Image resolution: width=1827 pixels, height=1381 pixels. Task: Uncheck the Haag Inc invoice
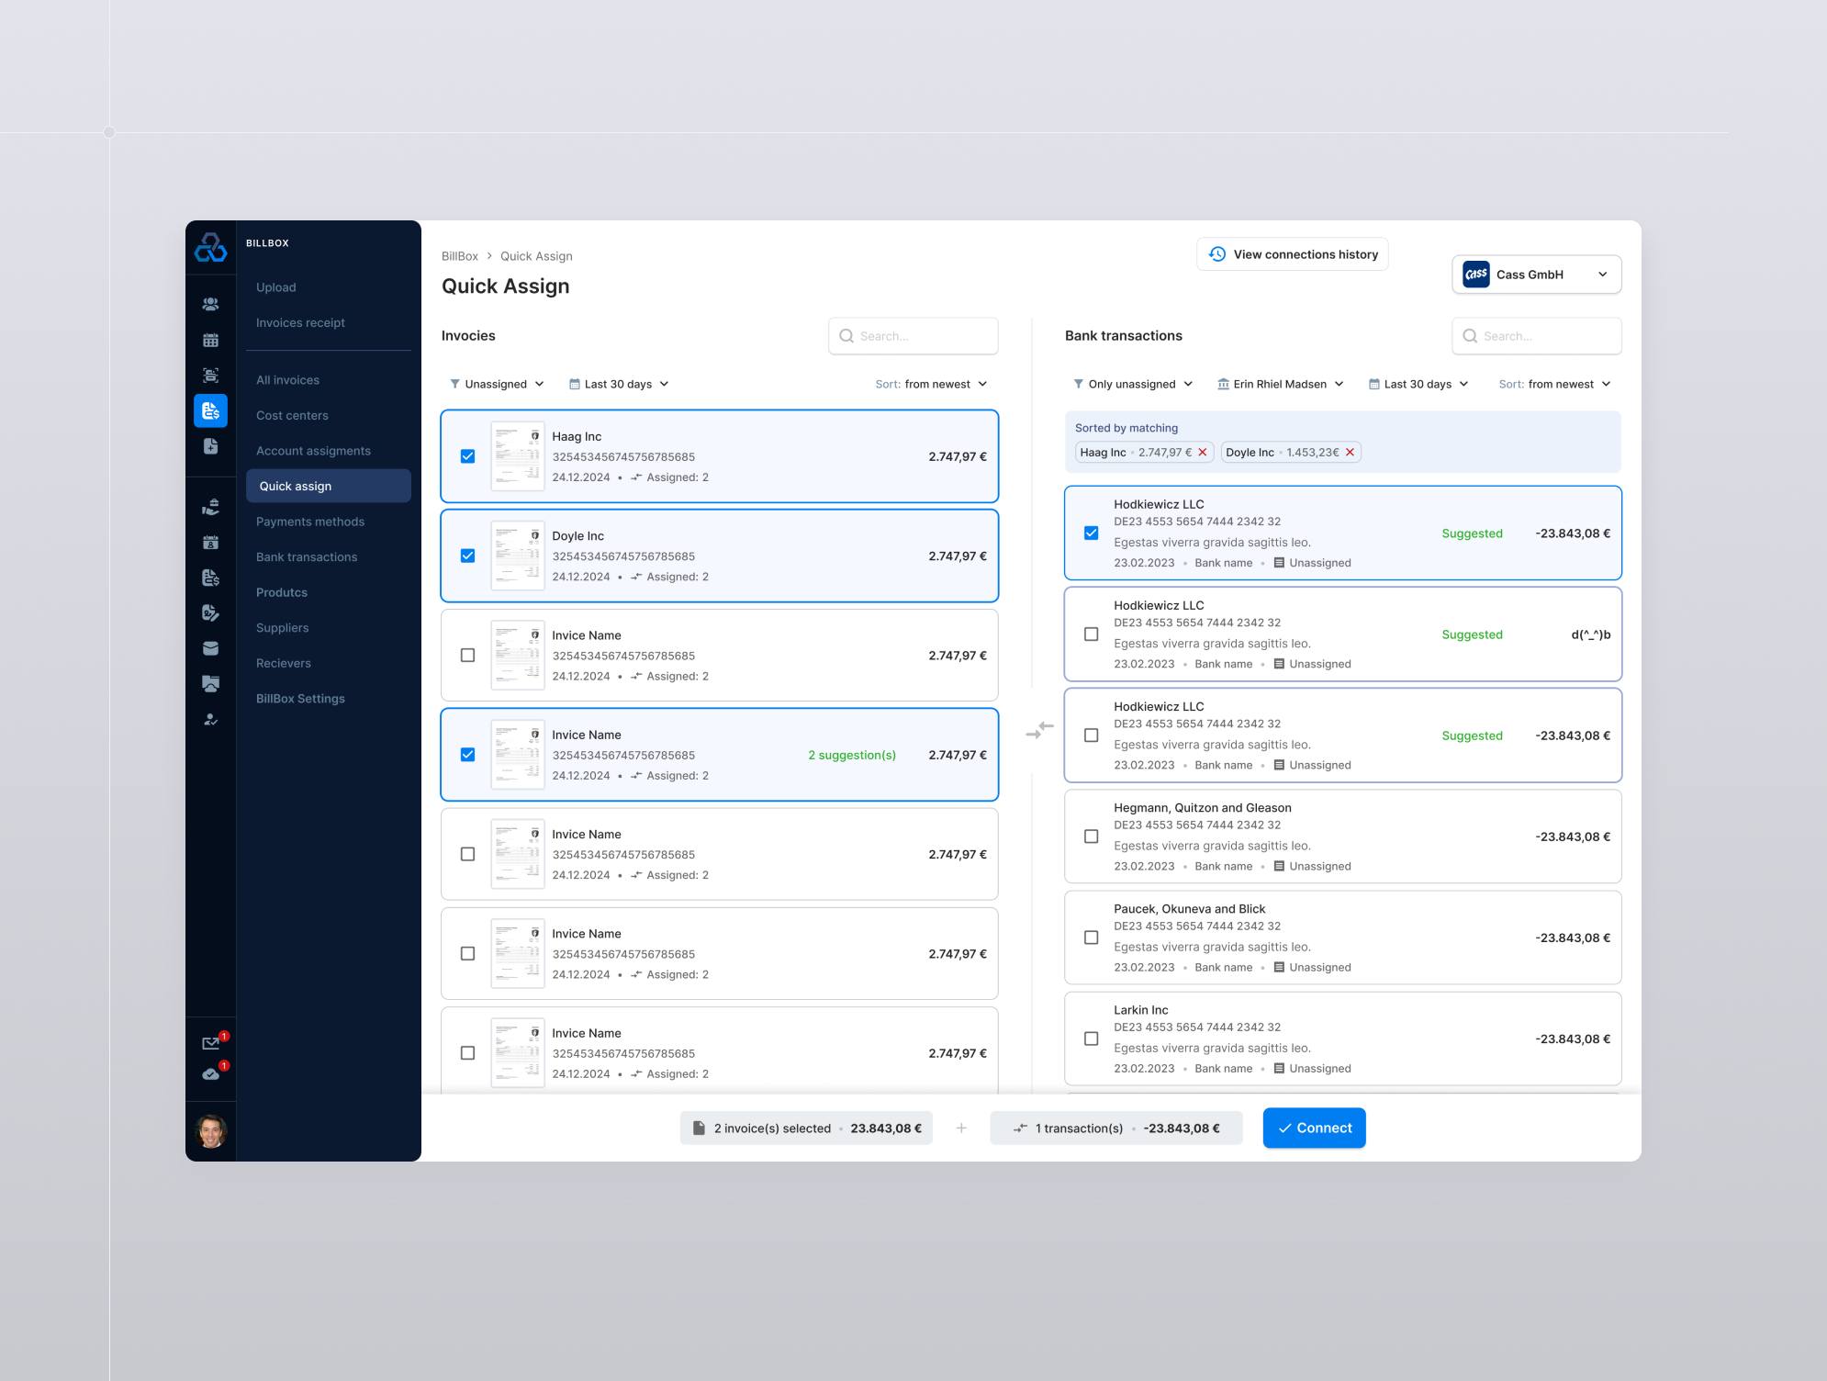coord(468,455)
